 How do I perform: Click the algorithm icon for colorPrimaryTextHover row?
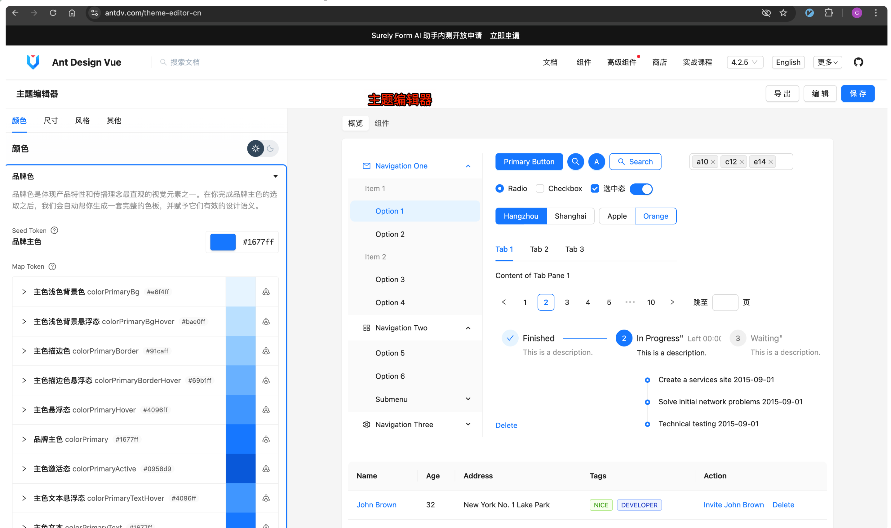pos(266,498)
